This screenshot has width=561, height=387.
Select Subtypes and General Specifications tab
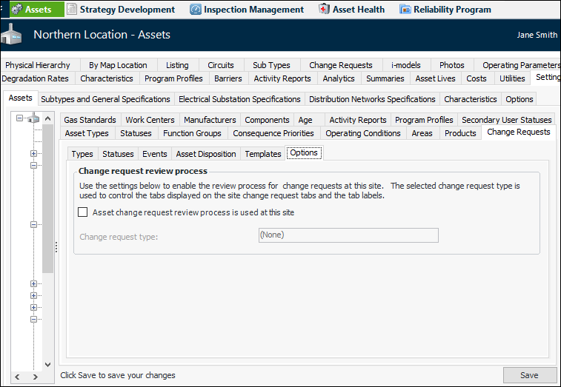pyautogui.click(x=105, y=99)
